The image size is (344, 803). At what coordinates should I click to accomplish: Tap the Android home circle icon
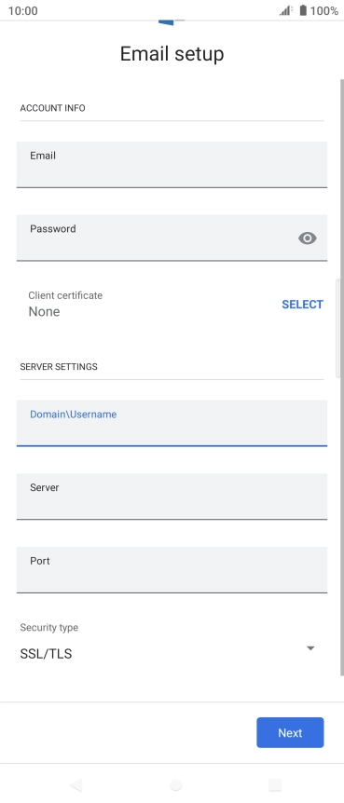(x=176, y=785)
